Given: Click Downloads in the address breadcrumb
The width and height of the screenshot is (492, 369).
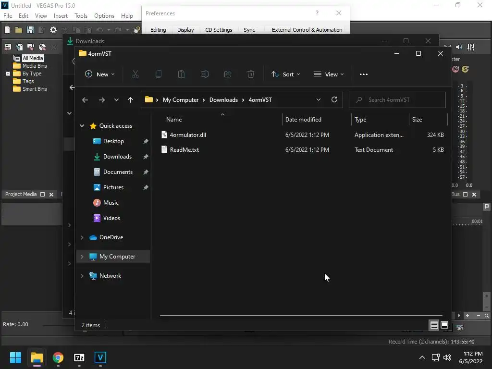Looking at the screenshot, I should (x=223, y=100).
